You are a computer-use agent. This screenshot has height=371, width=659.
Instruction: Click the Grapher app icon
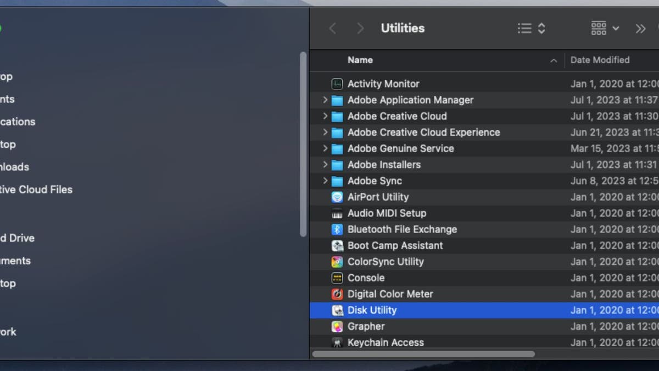[x=337, y=326]
